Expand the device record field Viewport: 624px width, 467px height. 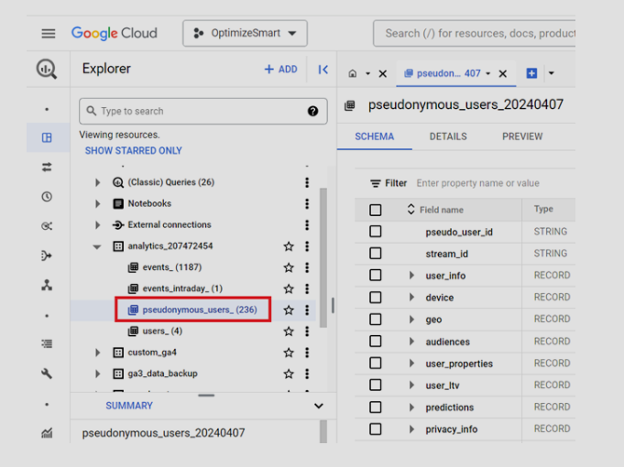pyautogui.click(x=411, y=298)
